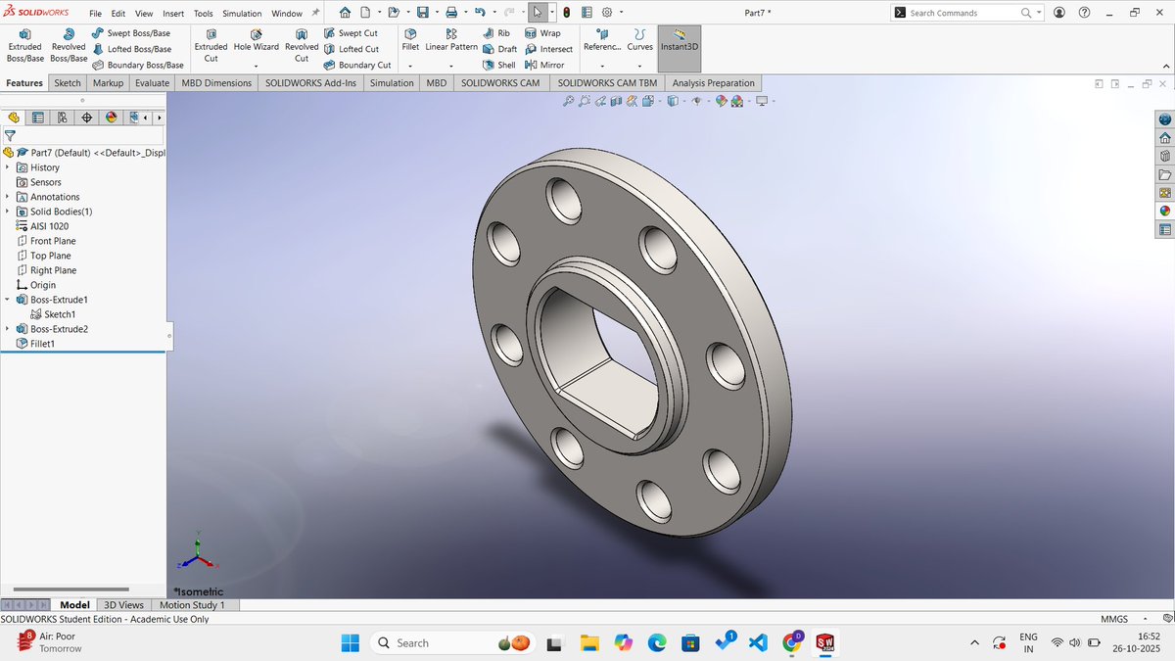Activate the Revolved Cut tool
Image resolution: width=1175 pixels, height=661 pixels.
point(302,45)
